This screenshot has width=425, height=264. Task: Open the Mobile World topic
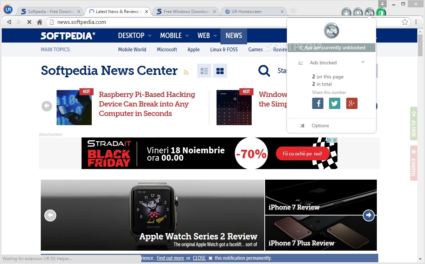(132, 50)
